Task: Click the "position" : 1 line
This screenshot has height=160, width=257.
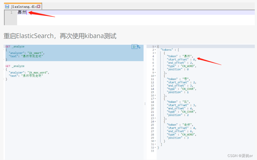Action: coord(178,92)
